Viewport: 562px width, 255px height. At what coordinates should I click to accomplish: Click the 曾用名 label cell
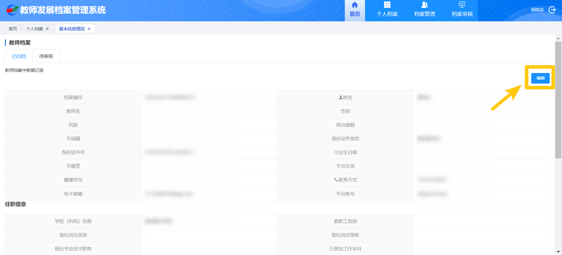point(73,111)
